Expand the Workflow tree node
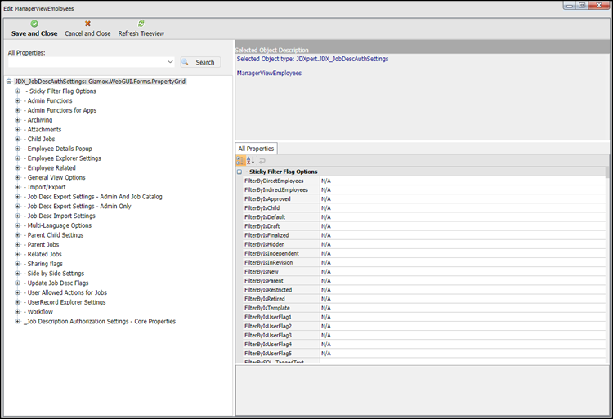613x419 pixels. point(17,312)
